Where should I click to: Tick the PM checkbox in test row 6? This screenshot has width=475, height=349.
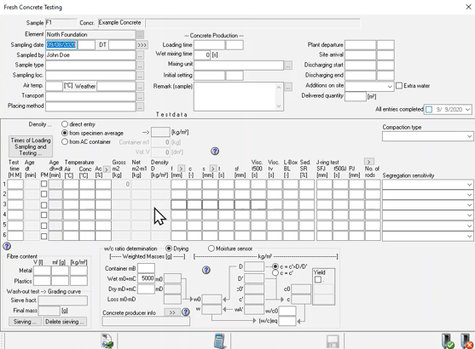tap(44, 236)
